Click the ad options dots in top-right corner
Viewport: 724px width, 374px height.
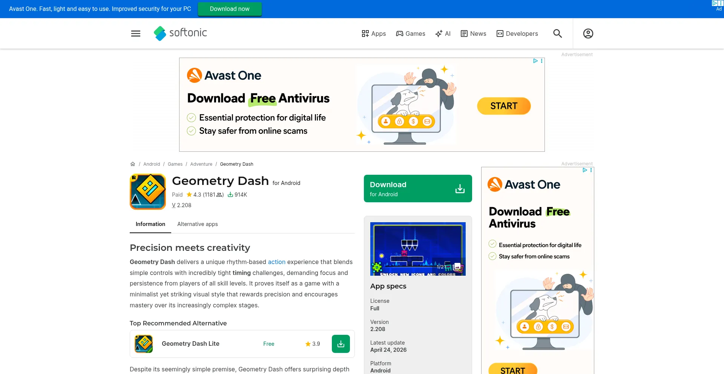[x=721, y=3]
